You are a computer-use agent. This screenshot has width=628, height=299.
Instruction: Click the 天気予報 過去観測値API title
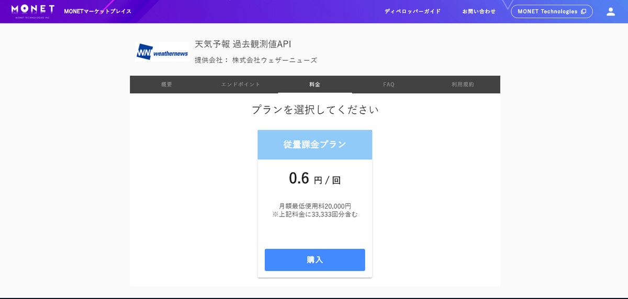click(243, 44)
